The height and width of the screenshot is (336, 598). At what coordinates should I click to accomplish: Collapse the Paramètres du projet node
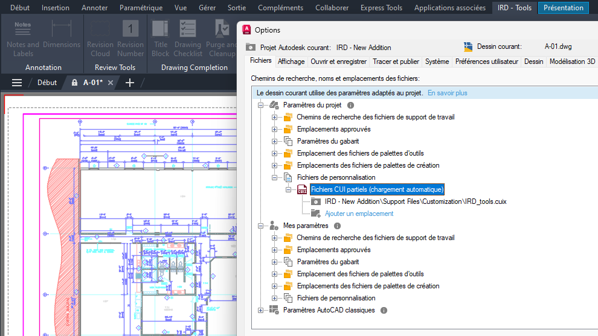coord(260,105)
